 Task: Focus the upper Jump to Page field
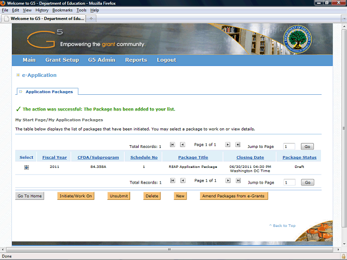289,146
